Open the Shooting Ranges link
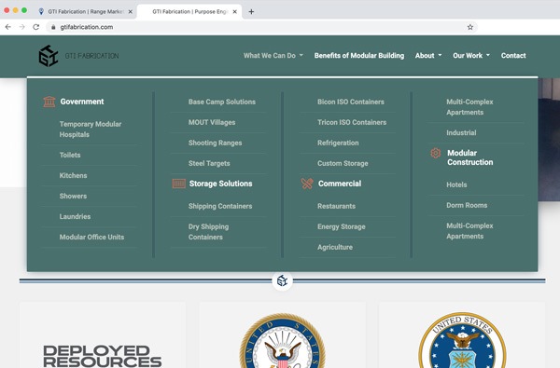Viewport: 560px width, 368px height. (215, 143)
